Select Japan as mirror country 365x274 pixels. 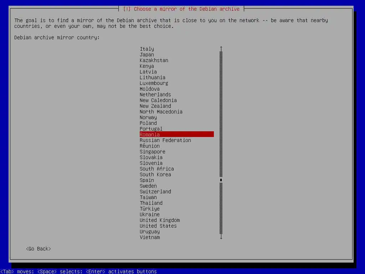(x=146, y=55)
